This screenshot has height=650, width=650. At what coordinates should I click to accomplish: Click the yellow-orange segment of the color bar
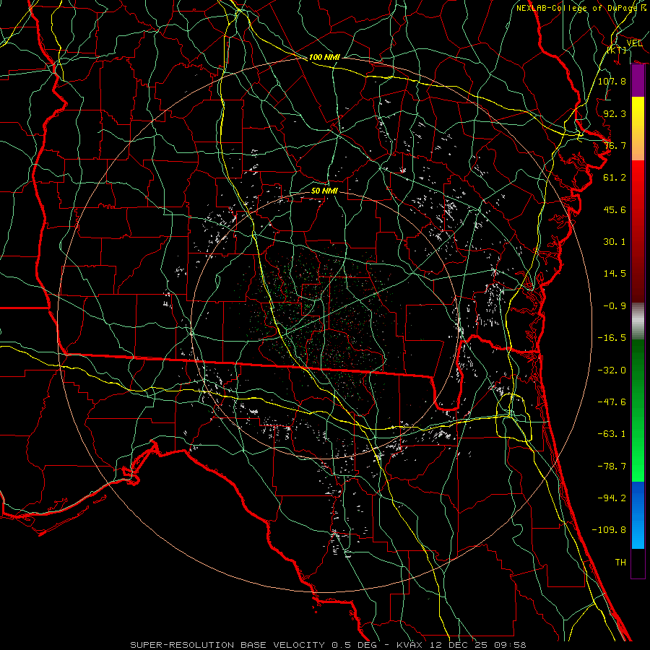tap(638, 129)
